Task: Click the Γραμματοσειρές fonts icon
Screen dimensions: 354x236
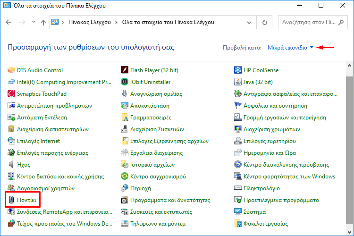Action: coord(125,118)
